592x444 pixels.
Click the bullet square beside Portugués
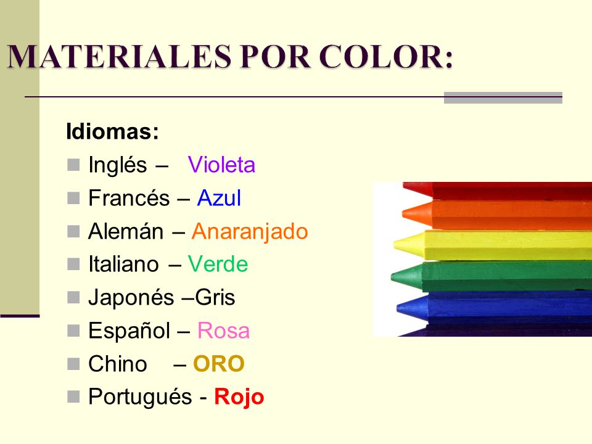(73, 397)
